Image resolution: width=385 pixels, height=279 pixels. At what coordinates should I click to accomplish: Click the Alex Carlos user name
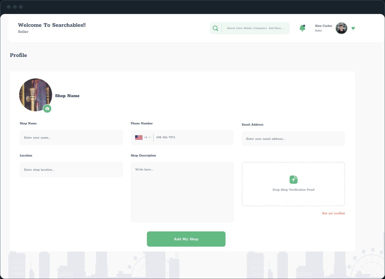point(323,26)
